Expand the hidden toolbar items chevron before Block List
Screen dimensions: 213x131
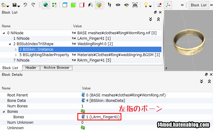point(182,5)
